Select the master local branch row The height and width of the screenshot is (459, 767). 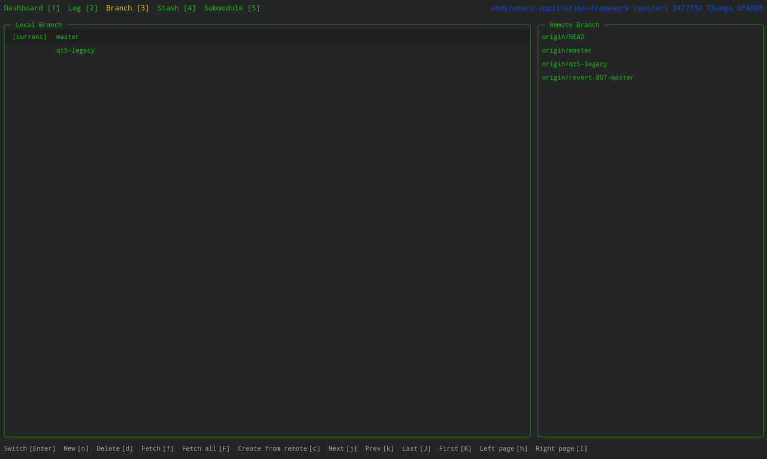267,37
